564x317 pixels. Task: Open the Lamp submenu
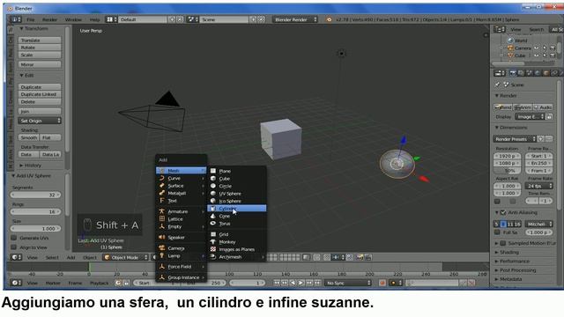181,255
